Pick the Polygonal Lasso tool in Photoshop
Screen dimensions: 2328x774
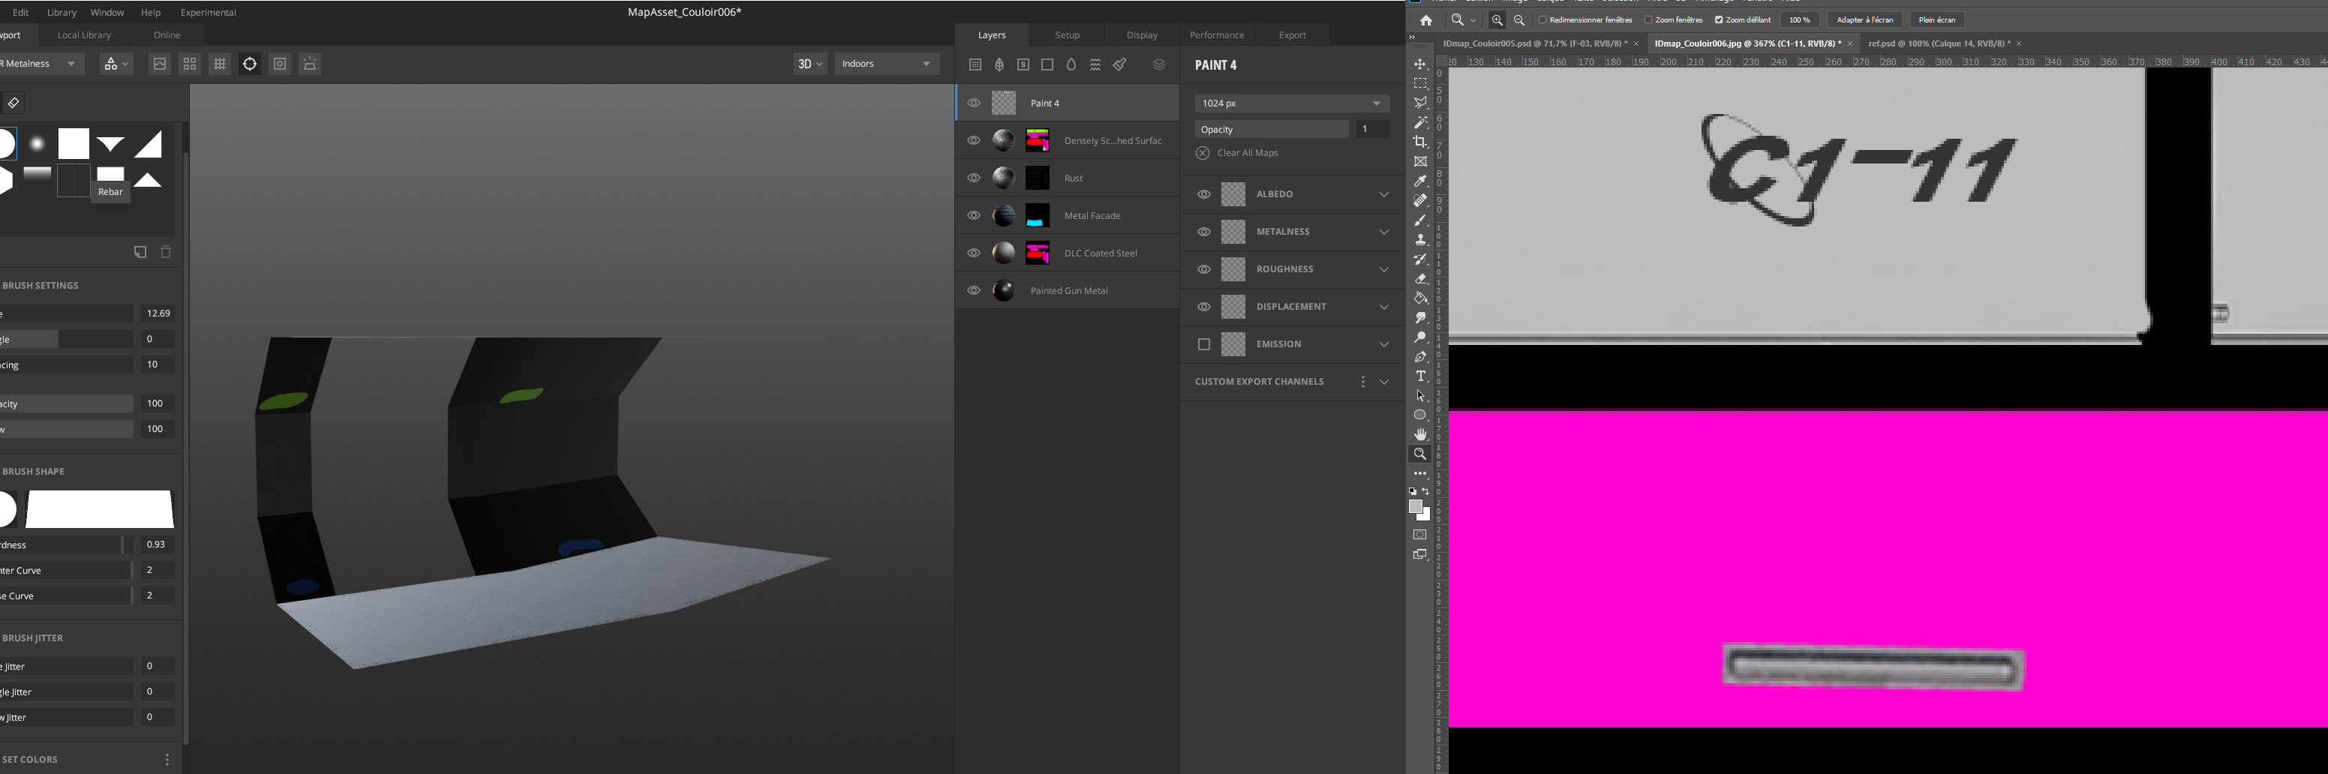pos(1421,103)
